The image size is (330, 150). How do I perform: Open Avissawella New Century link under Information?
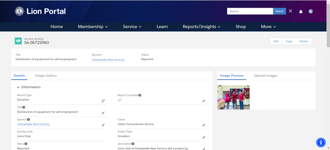click(x=34, y=124)
